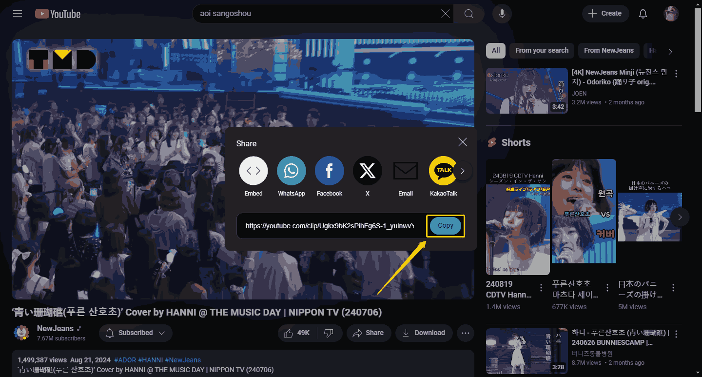The image size is (702, 377).
Task: Open the 푸른산호초 마츠다 세이코 short
Action: 584,211
